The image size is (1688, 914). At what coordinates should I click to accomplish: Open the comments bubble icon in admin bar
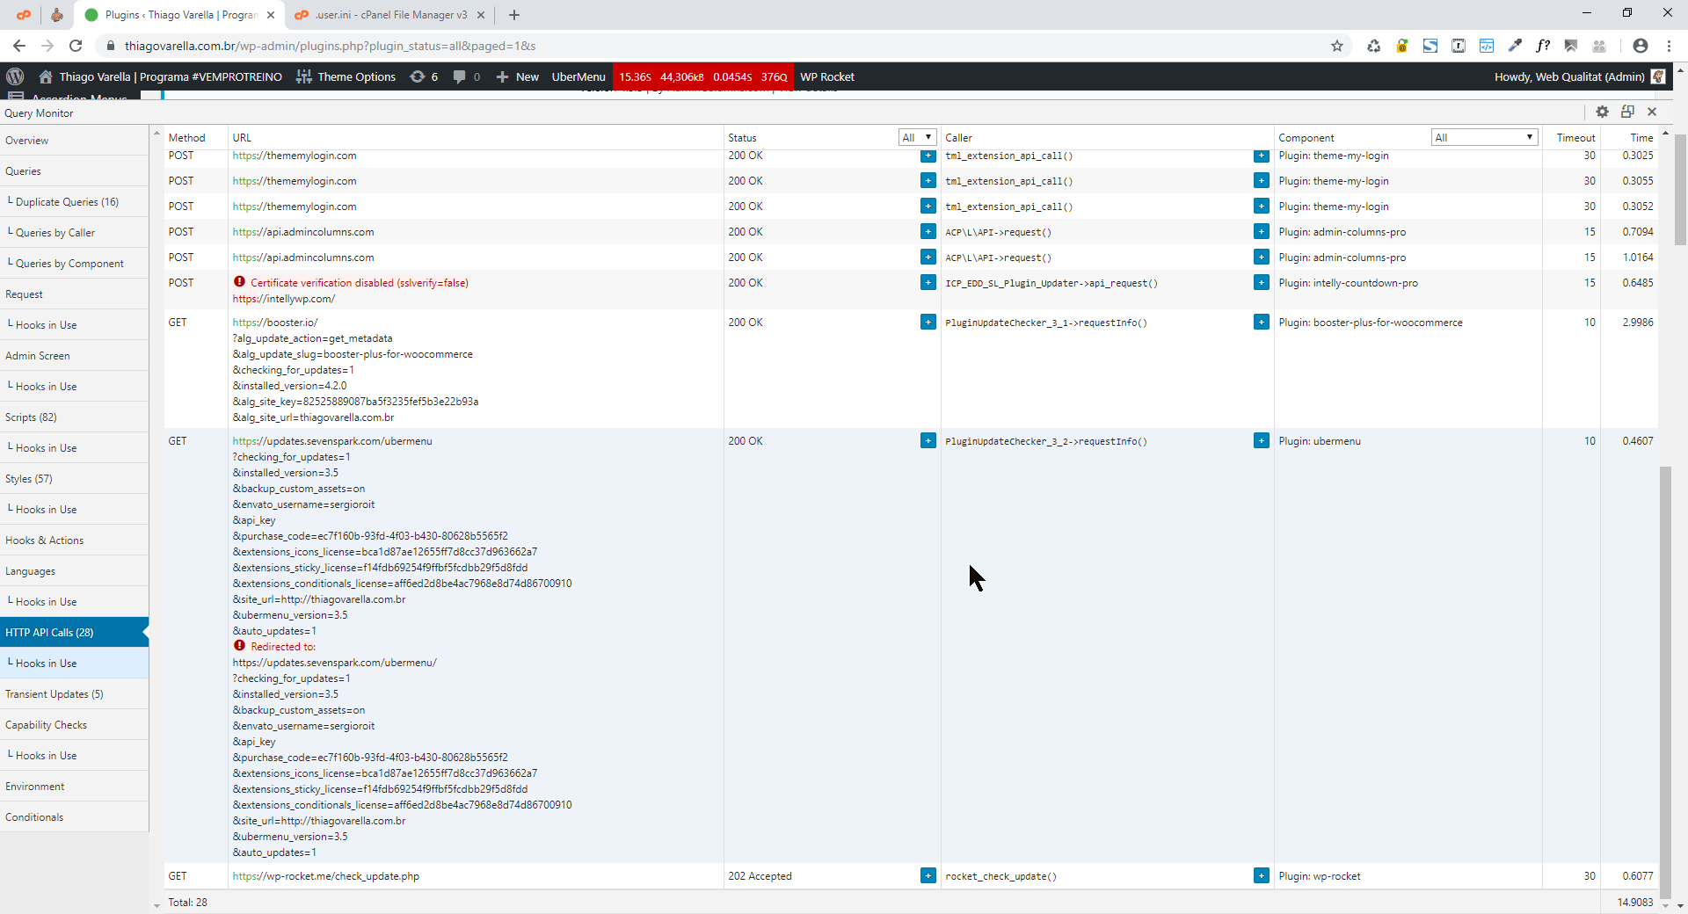[x=460, y=76]
